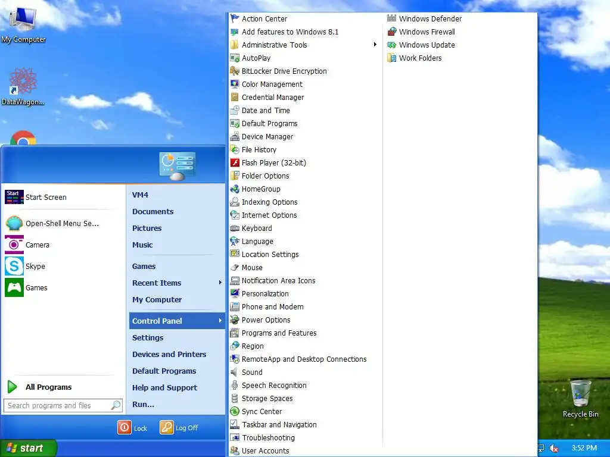Select the My Computer desktop icon
Viewport: 610px width, 457px height.
click(x=23, y=25)
